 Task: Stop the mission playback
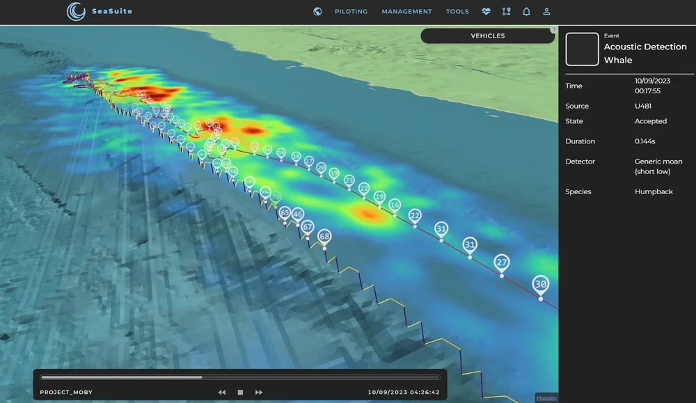coord(240,393)
